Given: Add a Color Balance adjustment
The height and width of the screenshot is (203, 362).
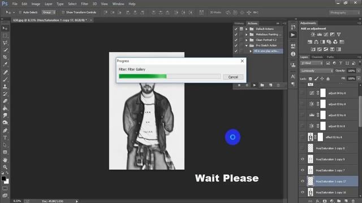Looking at the screenshot, I should (x=316, y=42).
